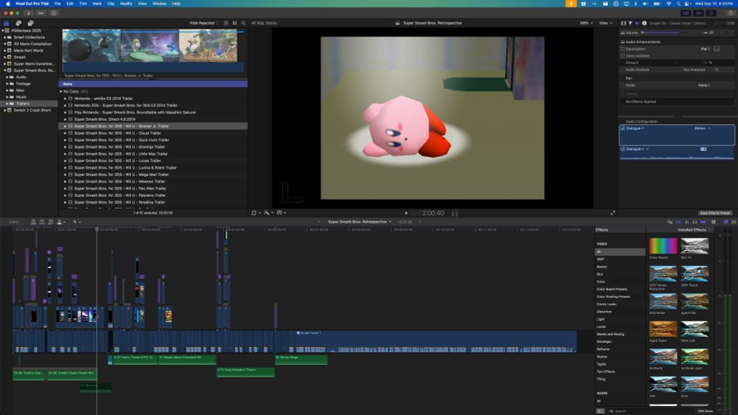Open the File menu

(x=58, y=4)
